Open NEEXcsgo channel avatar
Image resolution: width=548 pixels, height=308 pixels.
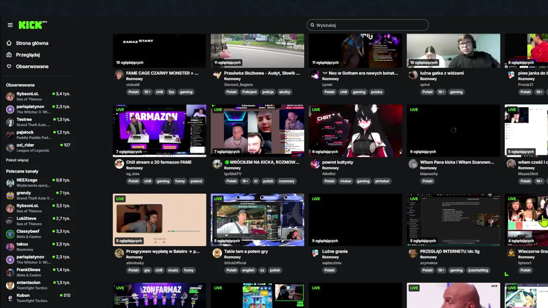(10, 183)
